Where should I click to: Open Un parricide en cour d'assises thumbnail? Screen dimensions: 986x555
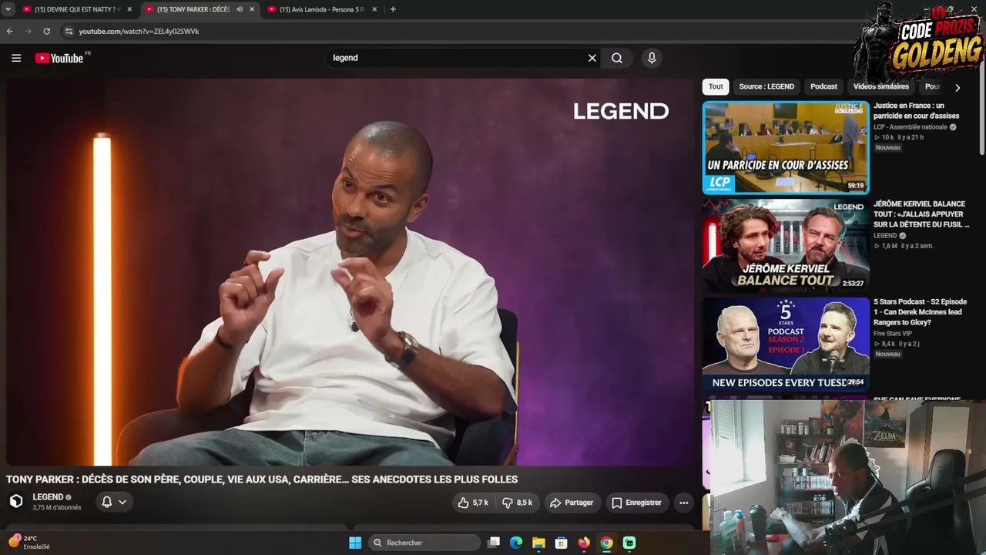tap(786, 147)
